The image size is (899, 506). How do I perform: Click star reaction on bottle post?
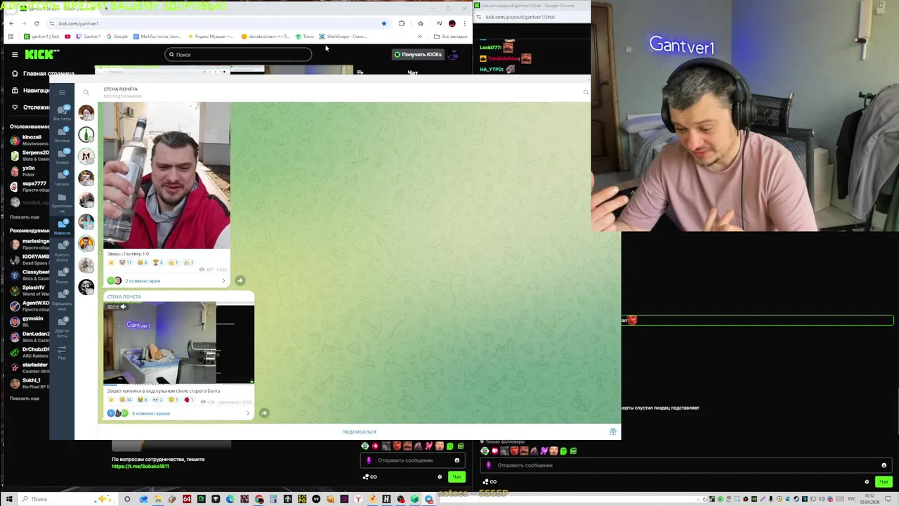[x=111, y=262]
